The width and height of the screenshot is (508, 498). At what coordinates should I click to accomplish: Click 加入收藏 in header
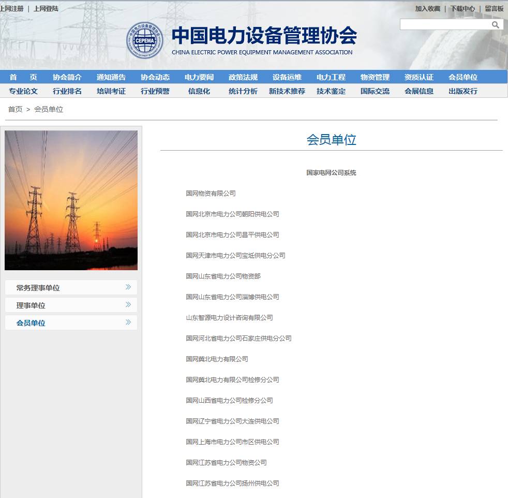428,9
